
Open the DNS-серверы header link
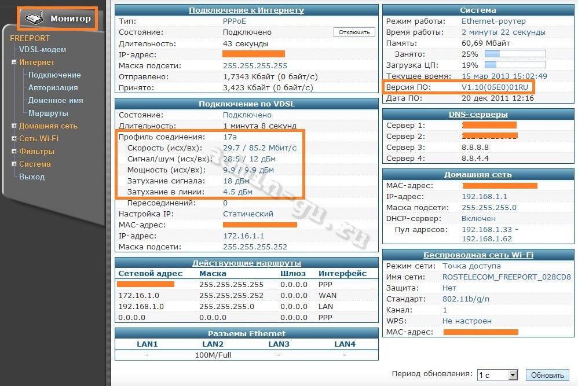click(477, 115)
